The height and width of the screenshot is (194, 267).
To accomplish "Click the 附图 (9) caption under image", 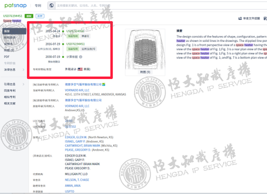I will pyautogui.click(x=145, y=72).
